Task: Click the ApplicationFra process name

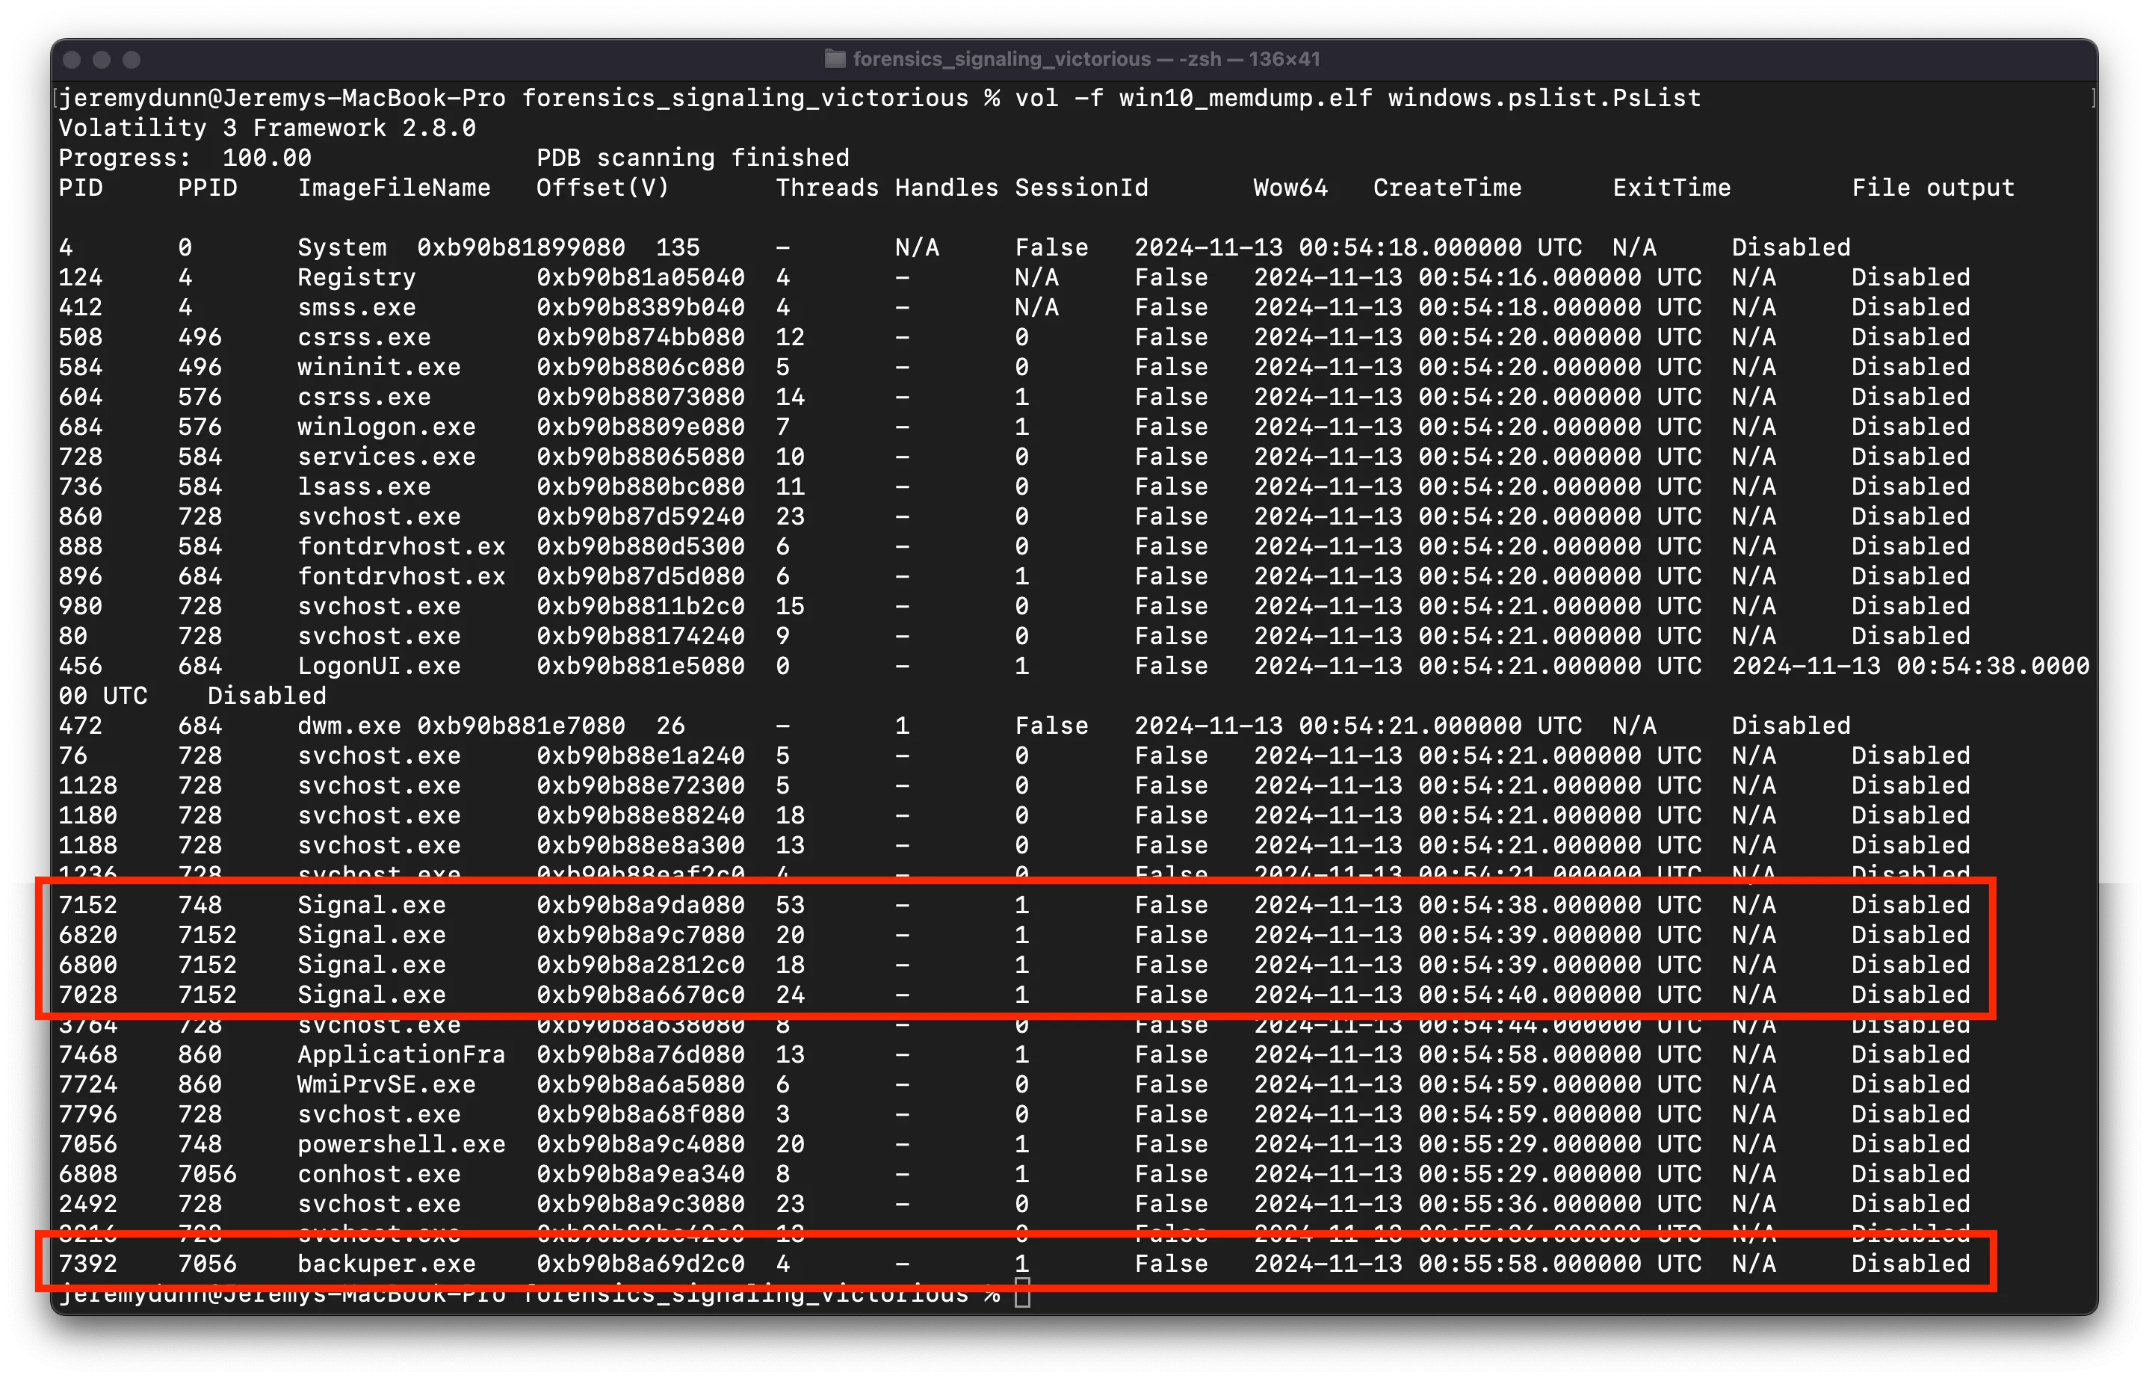Action: point(401,1055)
